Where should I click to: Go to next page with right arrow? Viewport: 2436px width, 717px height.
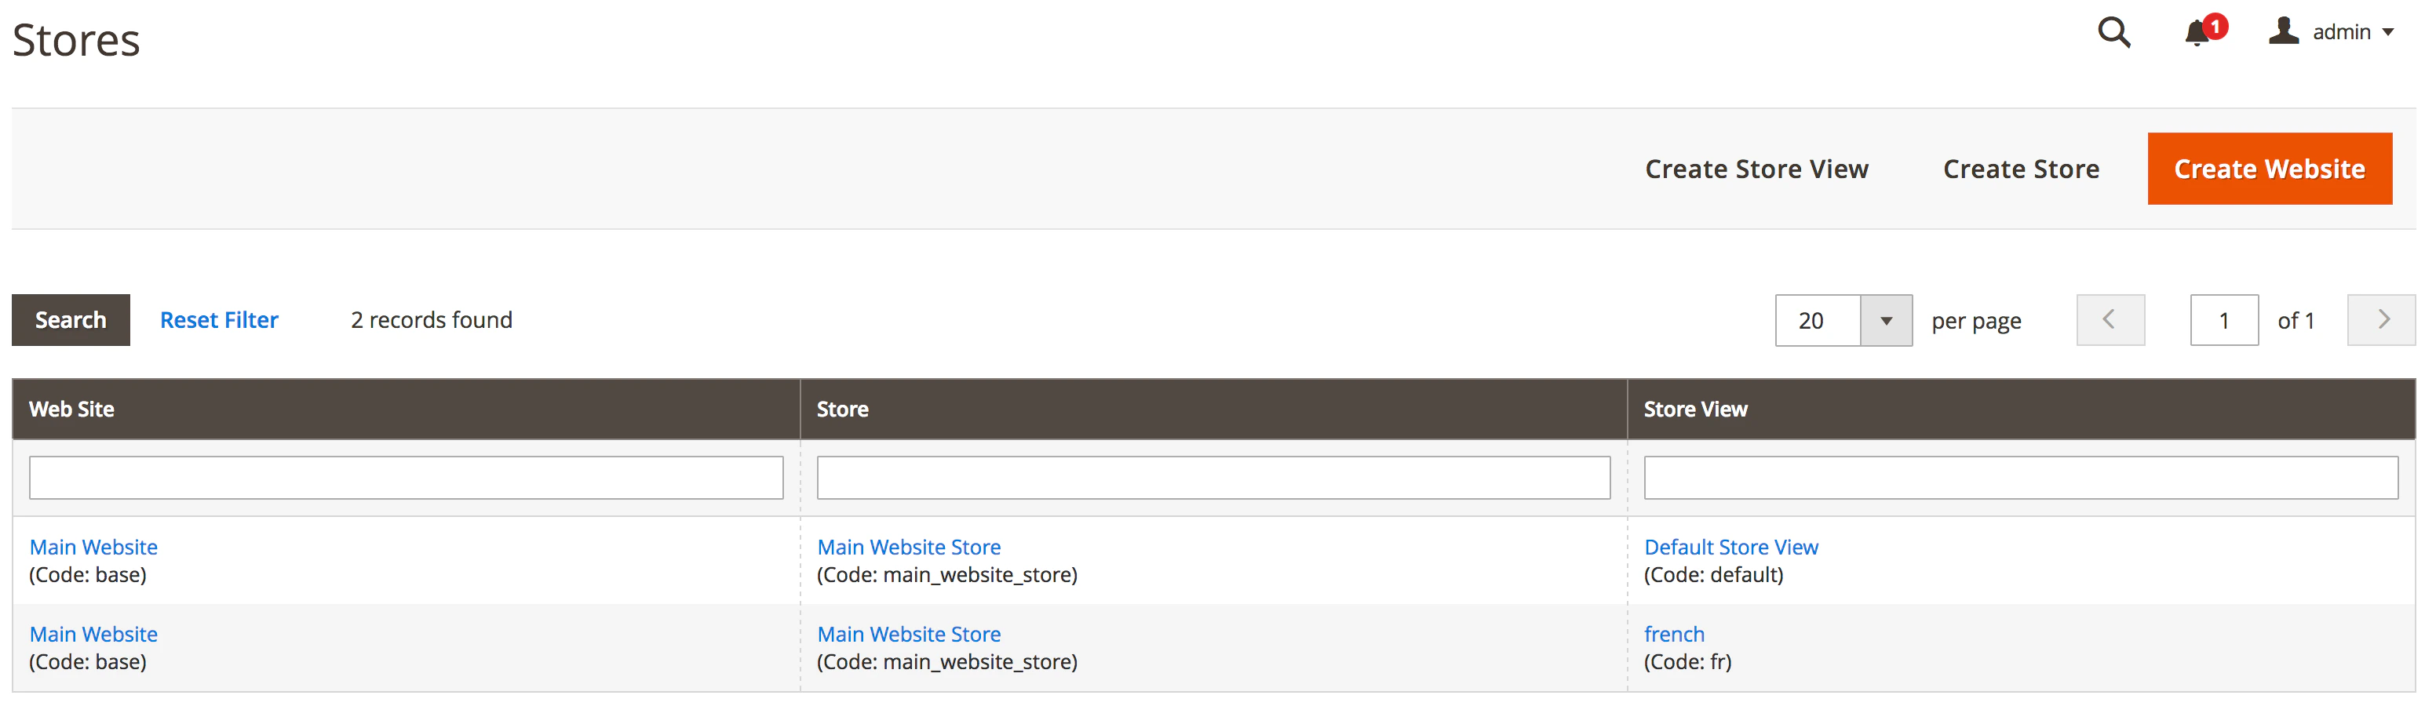coord(2381,319)
